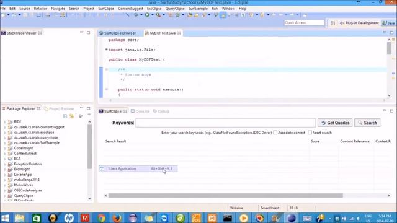The image size is (397, 223).
Task: Minimize the StackTrace Viewer panel
Action: tap(81, 32)
